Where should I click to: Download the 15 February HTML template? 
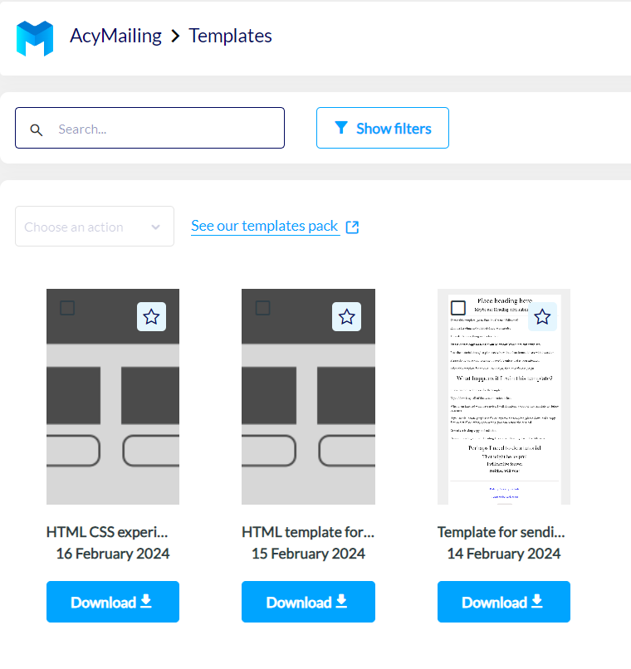308,602
